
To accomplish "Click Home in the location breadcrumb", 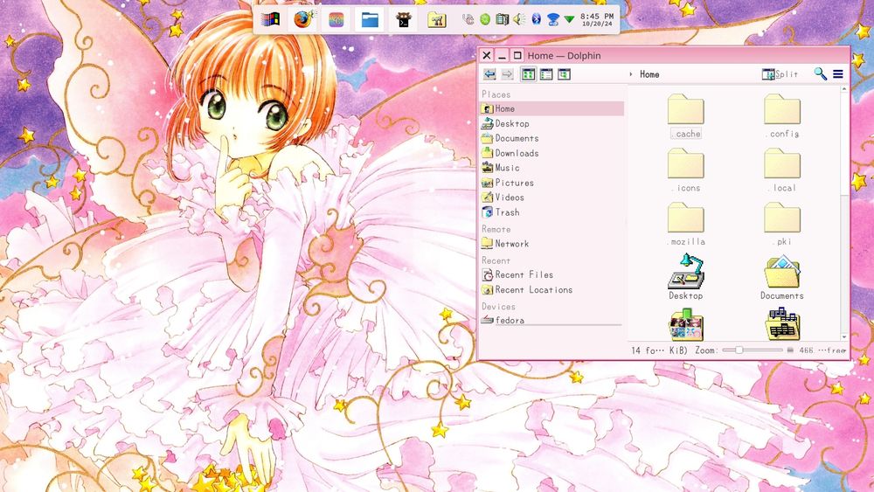I will click(x=649, y=74).
